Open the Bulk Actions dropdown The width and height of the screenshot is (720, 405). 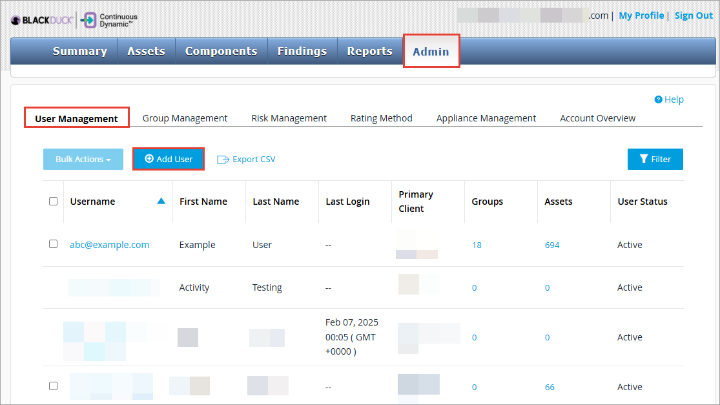[x=83, y=159]
